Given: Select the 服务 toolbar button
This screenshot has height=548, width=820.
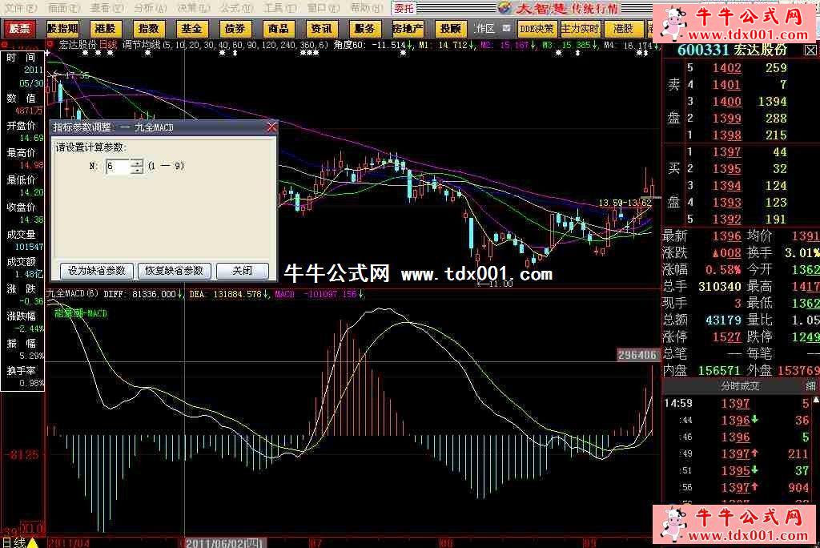Looking at the screenshot, I should (x=364, y=29).
